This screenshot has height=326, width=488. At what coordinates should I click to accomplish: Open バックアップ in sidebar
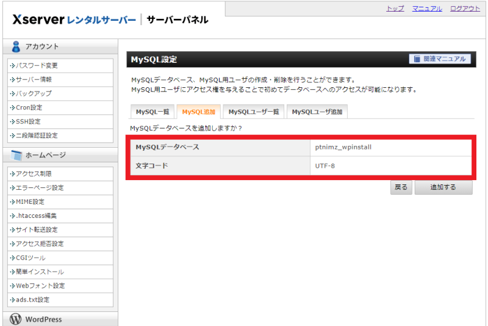pyautogui.click(x=60, y=93)
